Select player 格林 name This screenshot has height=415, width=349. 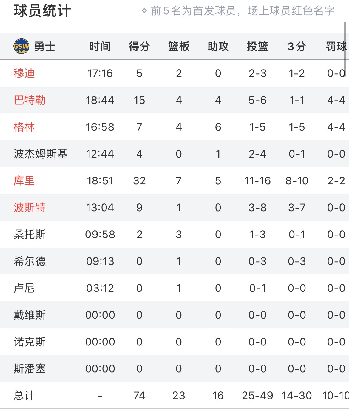[x=24, y=127]
